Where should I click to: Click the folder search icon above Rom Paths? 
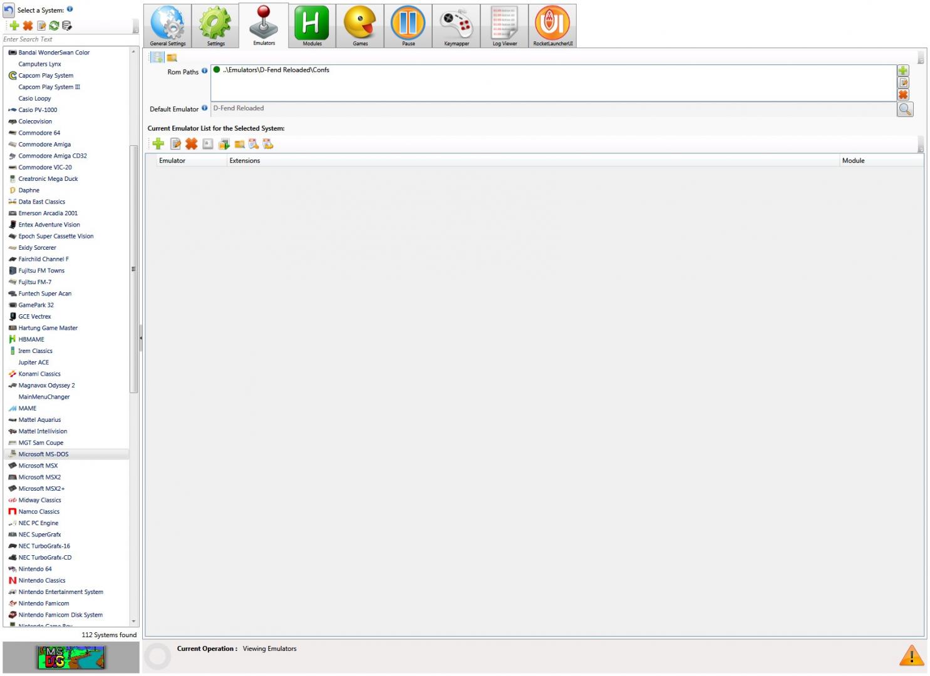[x=172, y=58]
